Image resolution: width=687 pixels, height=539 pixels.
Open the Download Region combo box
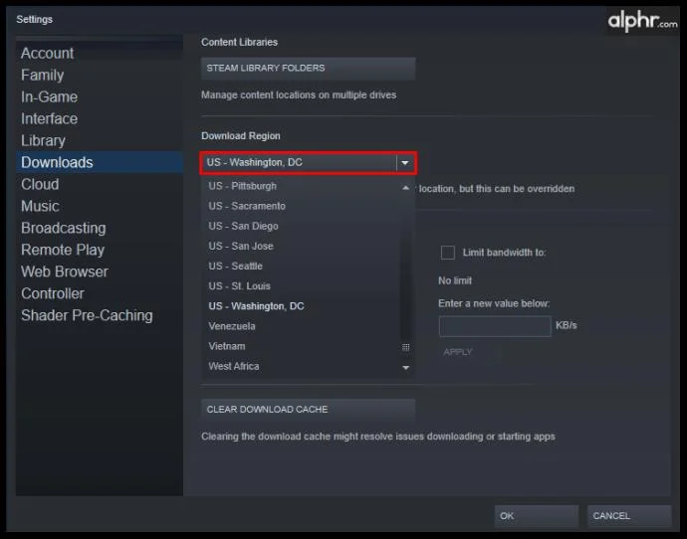pyautogui.click(x=308, y=163)
